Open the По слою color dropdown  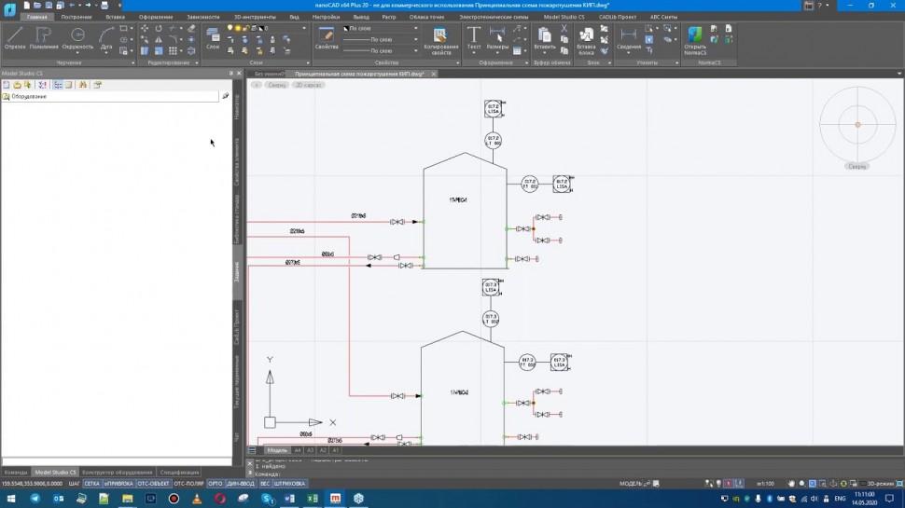381,29
